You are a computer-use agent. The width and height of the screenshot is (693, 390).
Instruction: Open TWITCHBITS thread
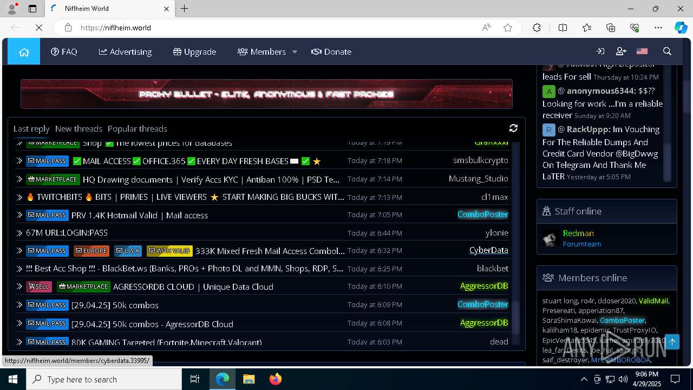tap(185, 197)
